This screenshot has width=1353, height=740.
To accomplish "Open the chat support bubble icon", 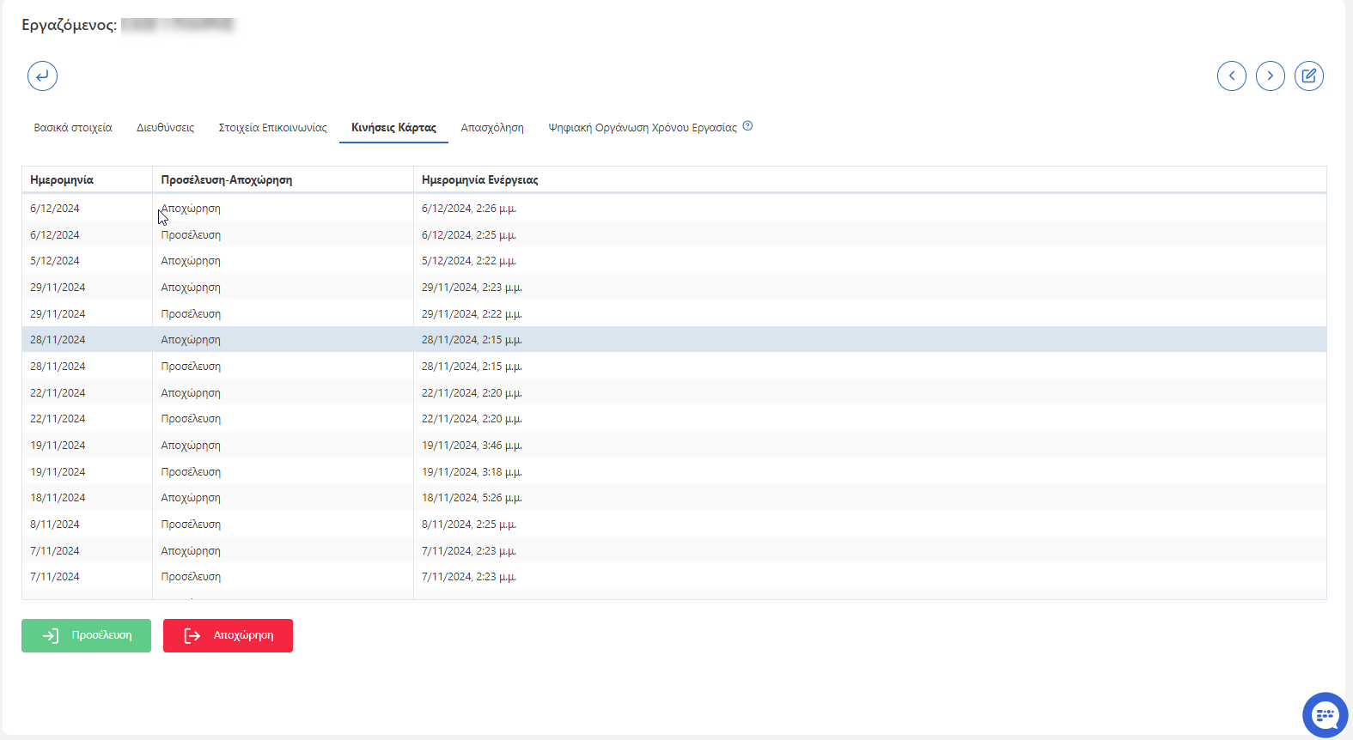I will (x=1325, y=714).
